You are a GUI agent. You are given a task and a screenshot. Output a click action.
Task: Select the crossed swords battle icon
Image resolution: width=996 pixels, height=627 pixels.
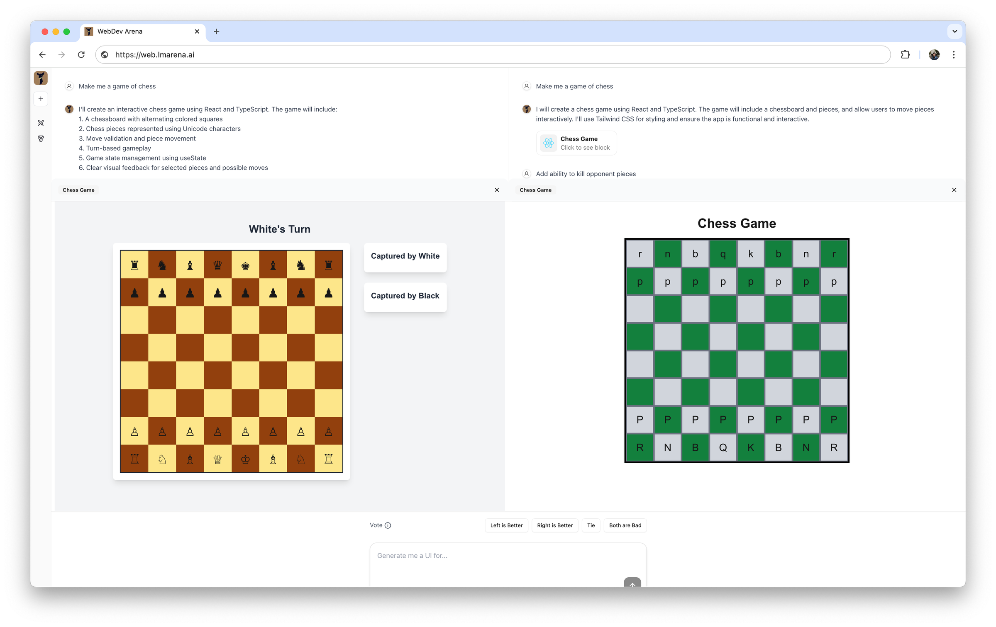[x=40, y=123]
